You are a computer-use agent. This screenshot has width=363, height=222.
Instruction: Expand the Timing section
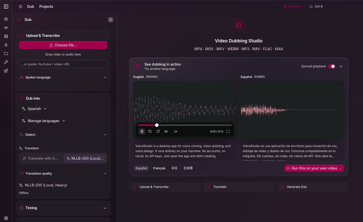pyautogui.click(x=63, y=208)
